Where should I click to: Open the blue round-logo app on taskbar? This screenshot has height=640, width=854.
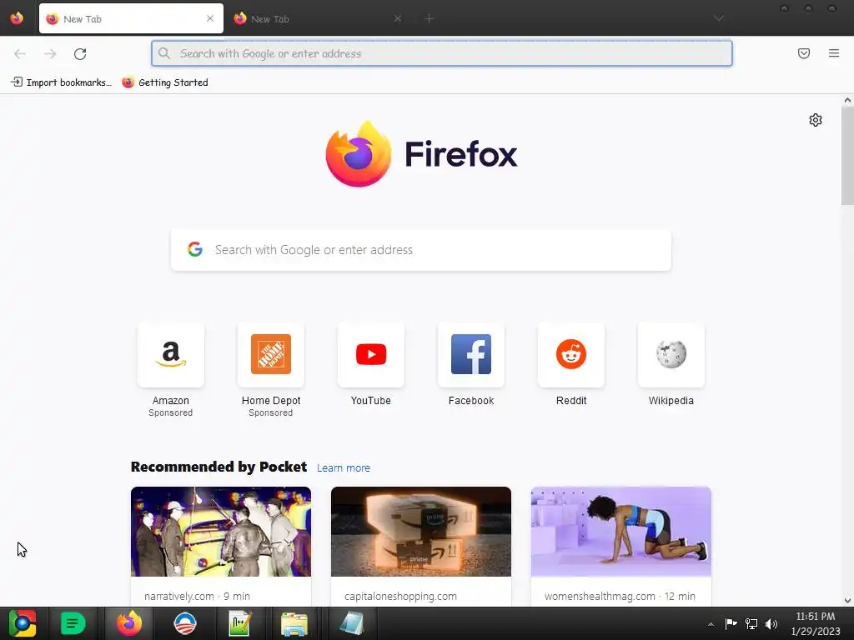coord(184,623)
